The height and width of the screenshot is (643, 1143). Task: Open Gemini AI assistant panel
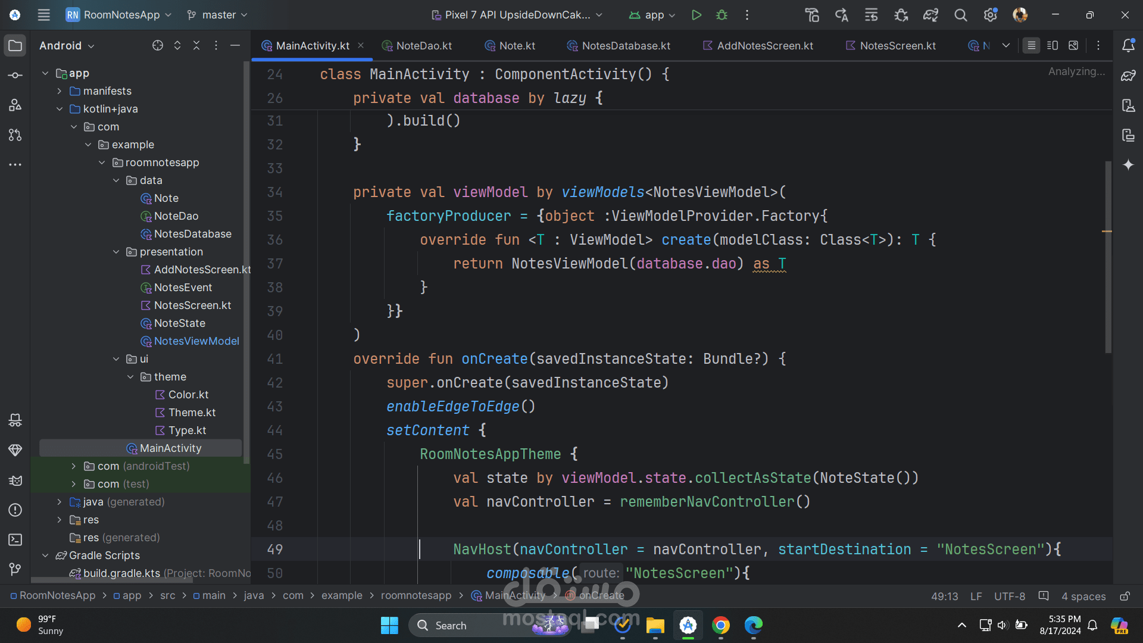point(1128,165)
